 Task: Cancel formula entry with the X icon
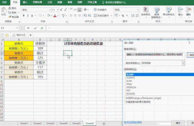28,28
